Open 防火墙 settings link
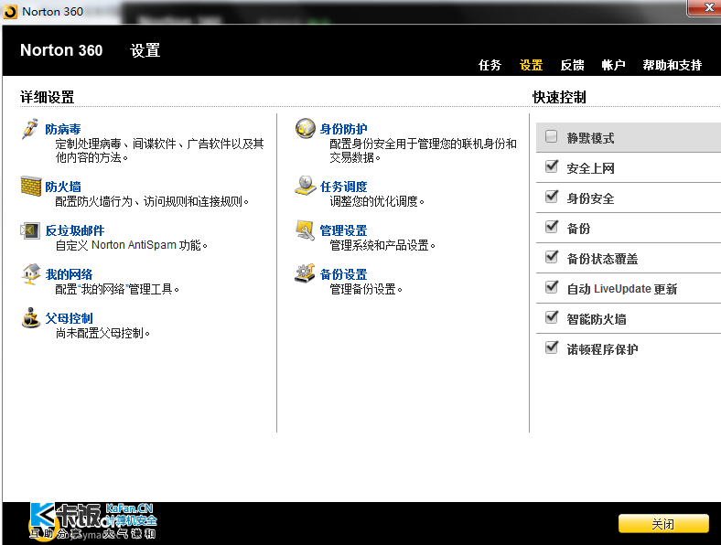The width and height of the screenshot is (721, 545). [x=63, y=187]
